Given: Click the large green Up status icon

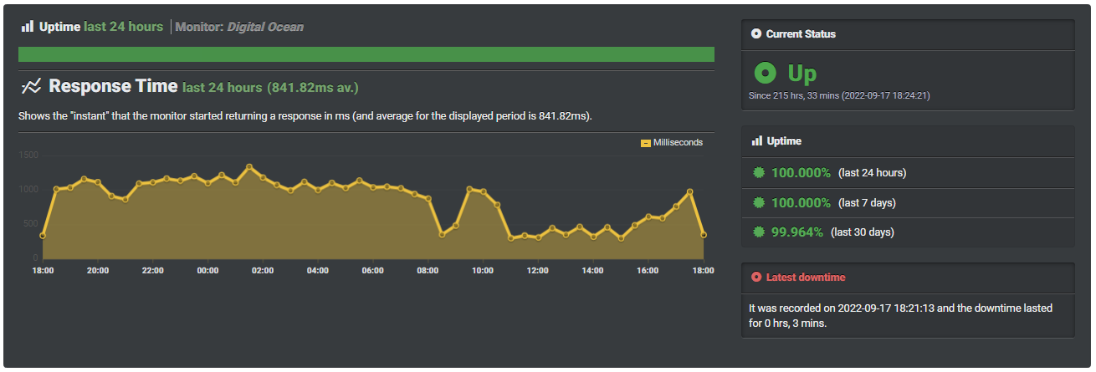Looking at the screenshot, I should click(x=766, y=74).
